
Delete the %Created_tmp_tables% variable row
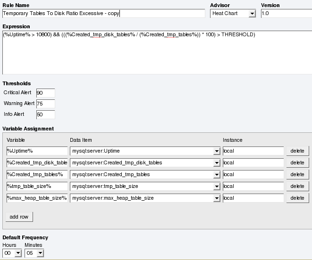pos(297,174)
